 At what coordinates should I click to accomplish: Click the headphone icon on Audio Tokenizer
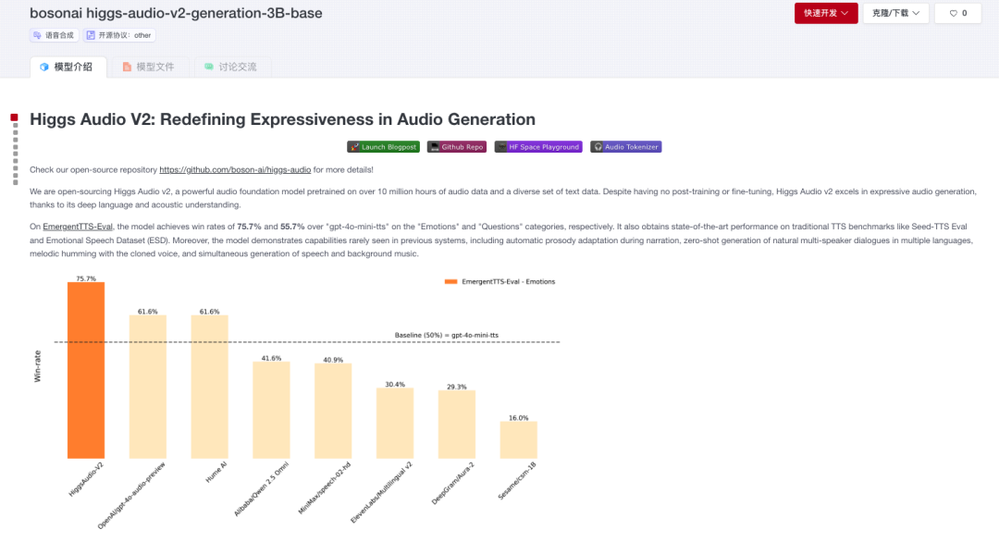tap(598, 147)
